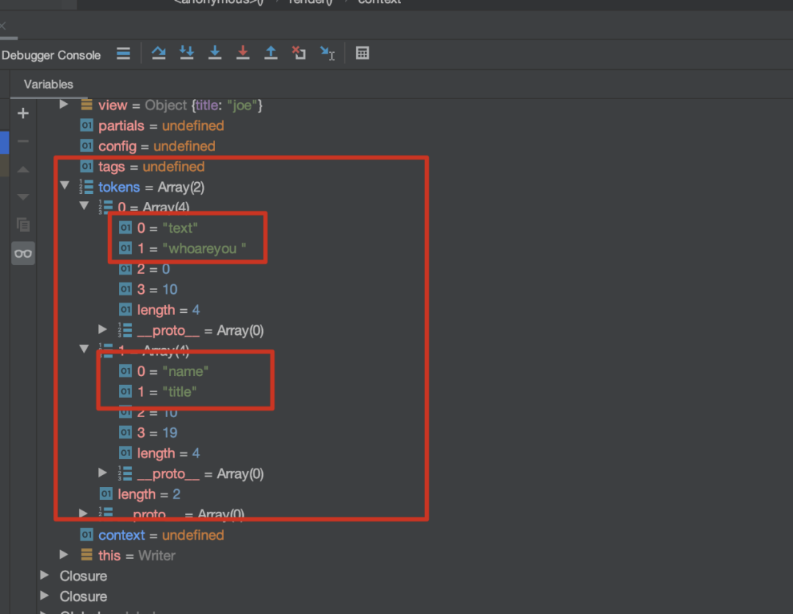793x614 pixels.
Task: Collapse the tokens Array(2) node
Action: [x=65, y=187]
